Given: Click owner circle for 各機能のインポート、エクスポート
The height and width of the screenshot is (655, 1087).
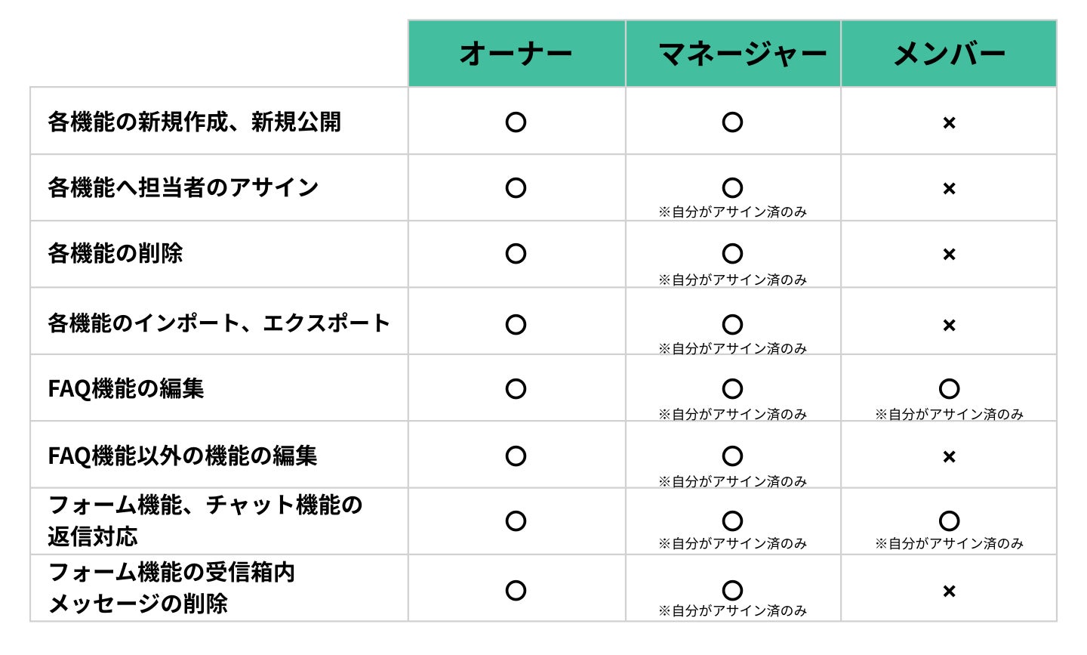Looking at the screenshot, I should (516, 325).
